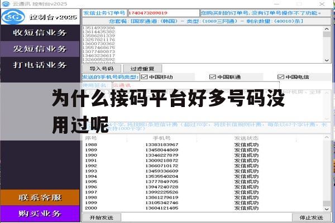Click 开始发送 to start sending
Viewport: 335px width, 223px height.
pos(102,217)
